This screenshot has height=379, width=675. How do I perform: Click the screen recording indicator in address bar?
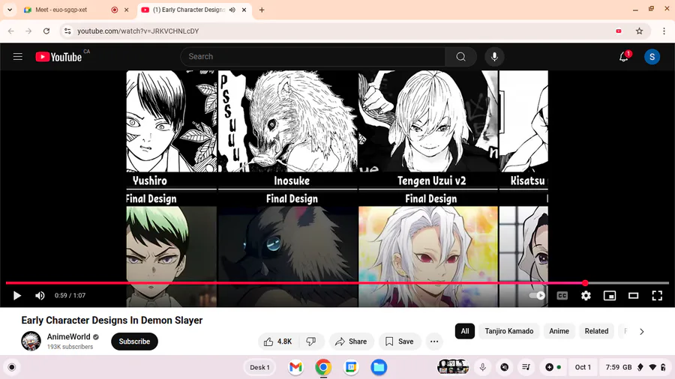619,31
